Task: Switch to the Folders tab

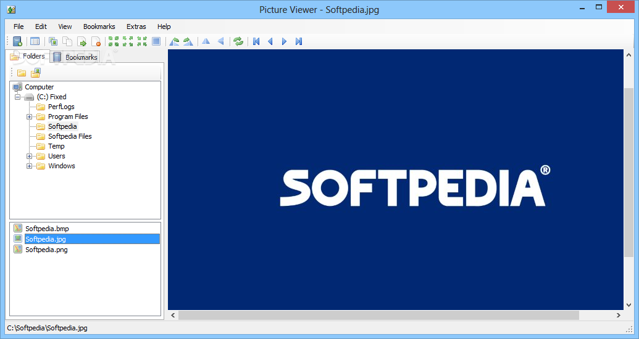Action: tap(27, 56)
